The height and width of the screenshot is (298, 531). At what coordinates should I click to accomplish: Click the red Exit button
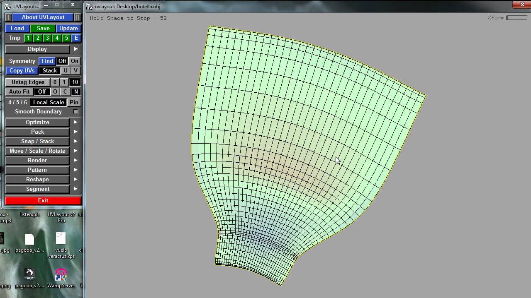[43, 200]
